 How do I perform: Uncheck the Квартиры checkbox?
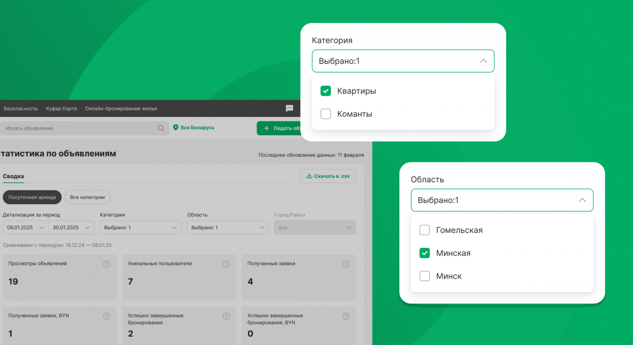tap(326, 91)
